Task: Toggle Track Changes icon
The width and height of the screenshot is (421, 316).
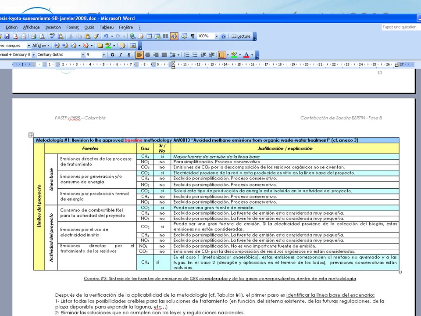Action: coord(123,46)
